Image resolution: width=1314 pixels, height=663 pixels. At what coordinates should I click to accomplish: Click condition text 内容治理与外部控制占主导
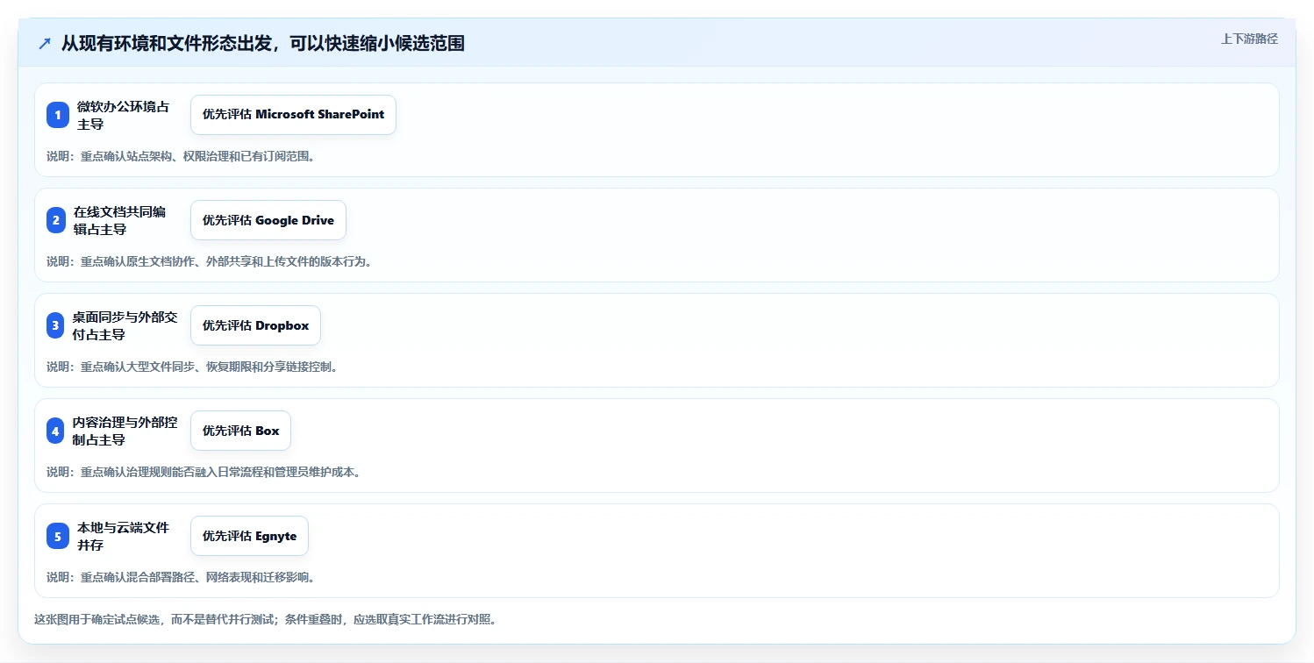point(125,431)
